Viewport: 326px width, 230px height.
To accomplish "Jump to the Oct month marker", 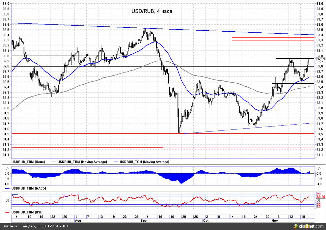I will coord(206,221).
